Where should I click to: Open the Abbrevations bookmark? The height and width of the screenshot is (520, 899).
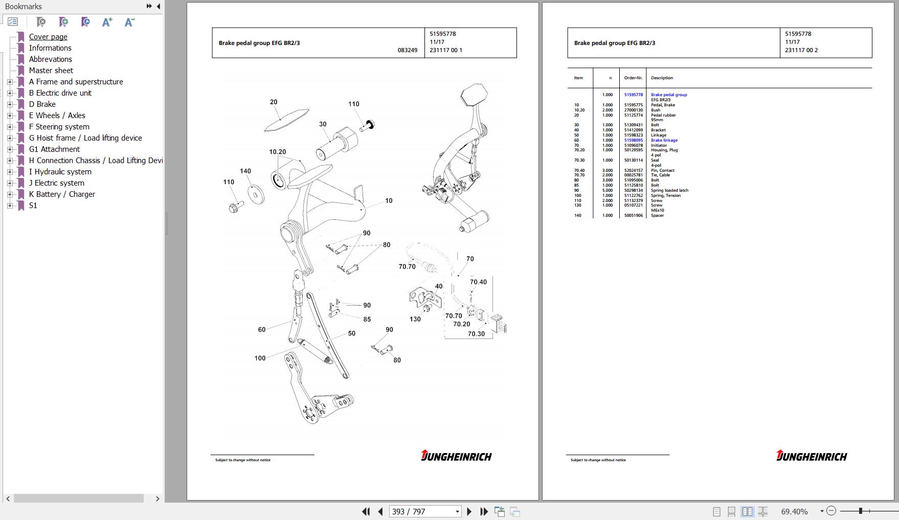tap(50, 59)
